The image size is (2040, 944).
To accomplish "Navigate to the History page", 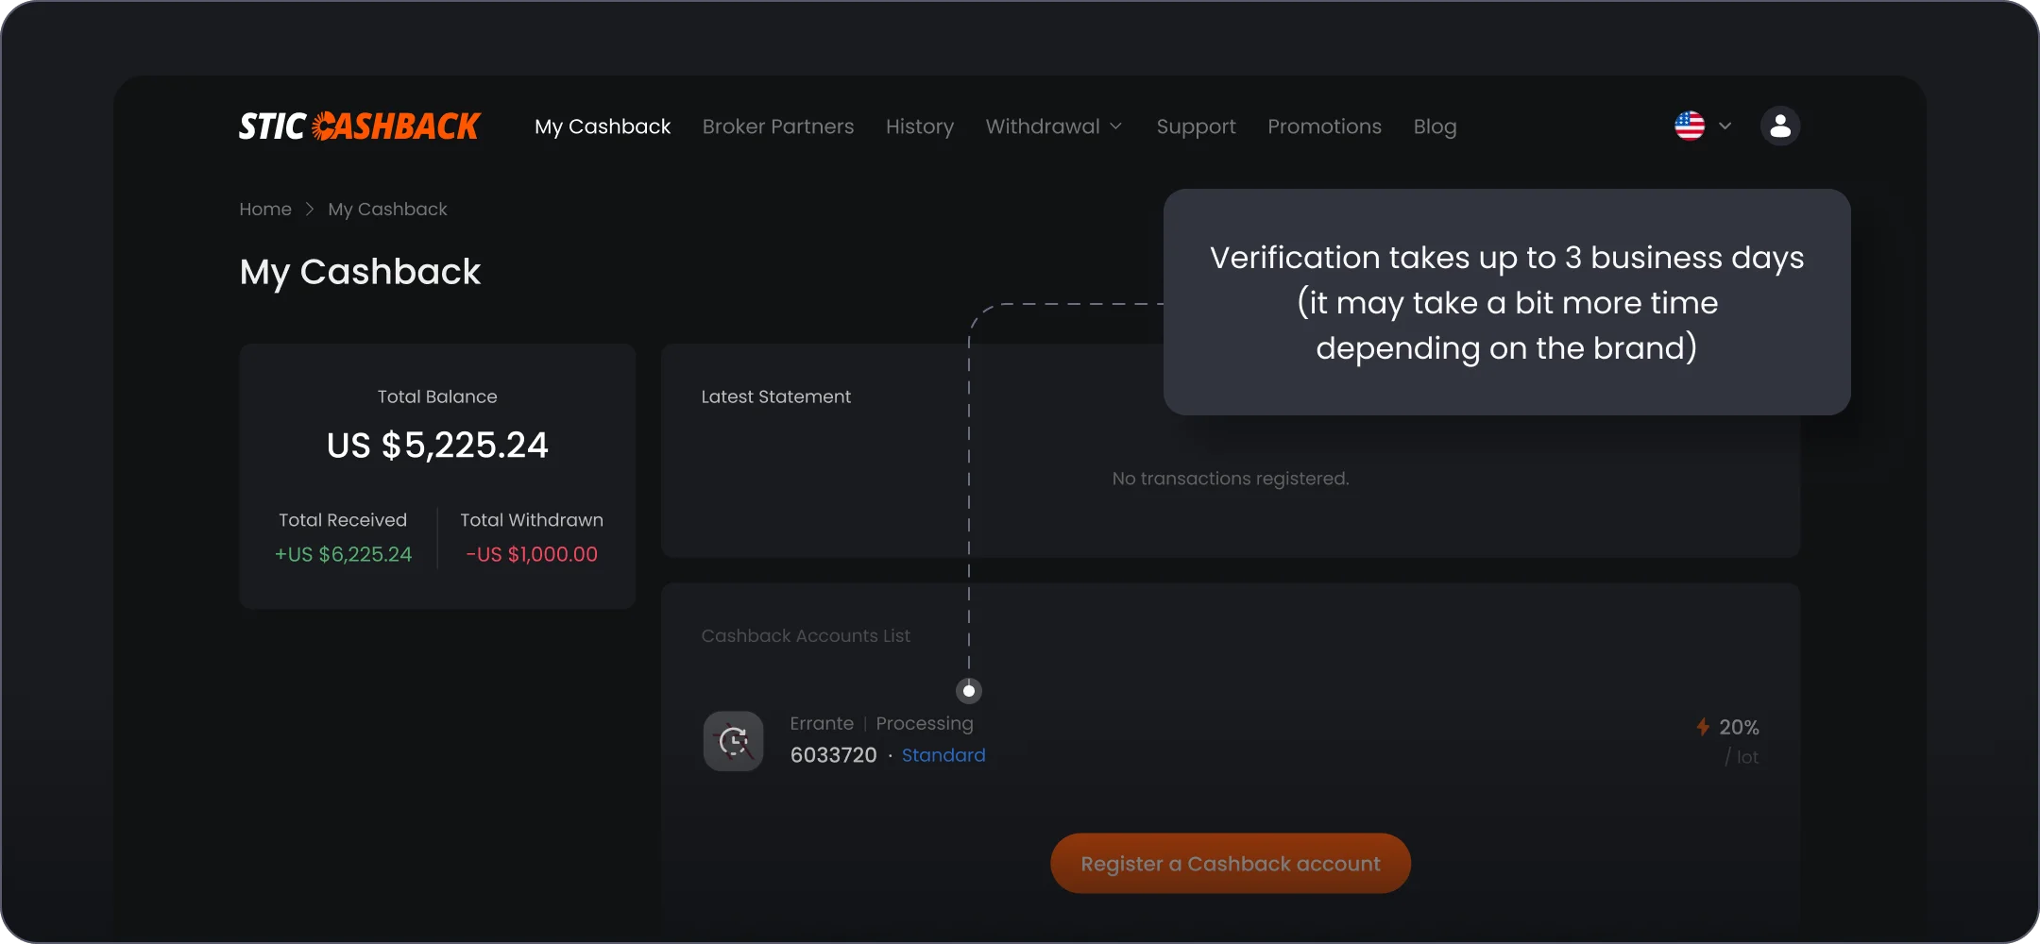I will (x=919, y=126).
